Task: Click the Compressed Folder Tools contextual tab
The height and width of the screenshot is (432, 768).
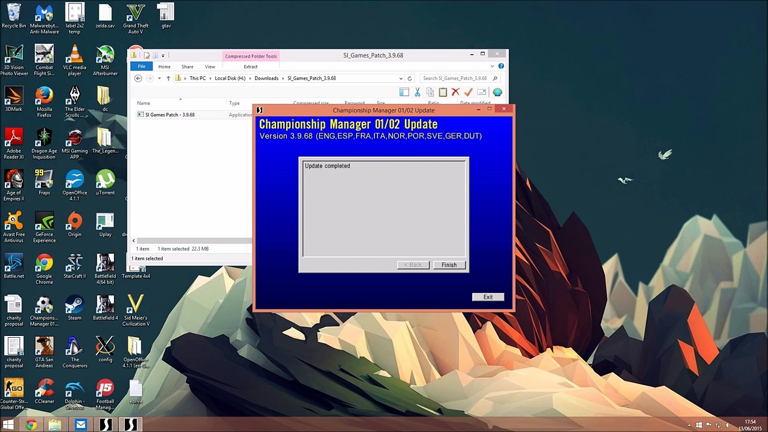Action: point(251,56)
